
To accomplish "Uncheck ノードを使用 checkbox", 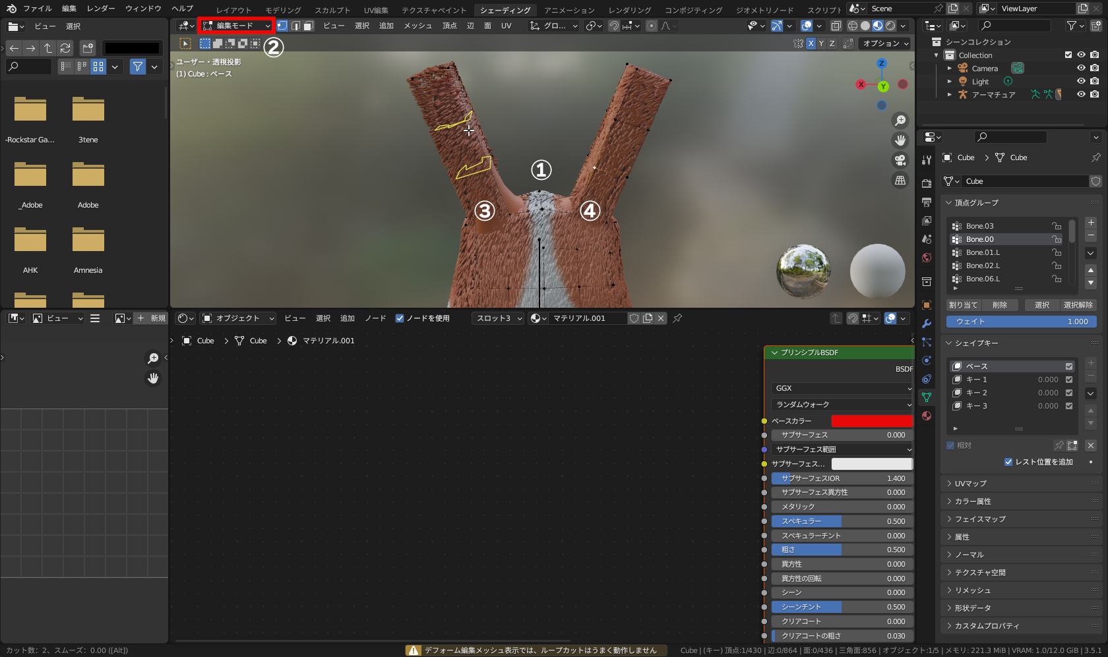I will (x=400, y=318).
